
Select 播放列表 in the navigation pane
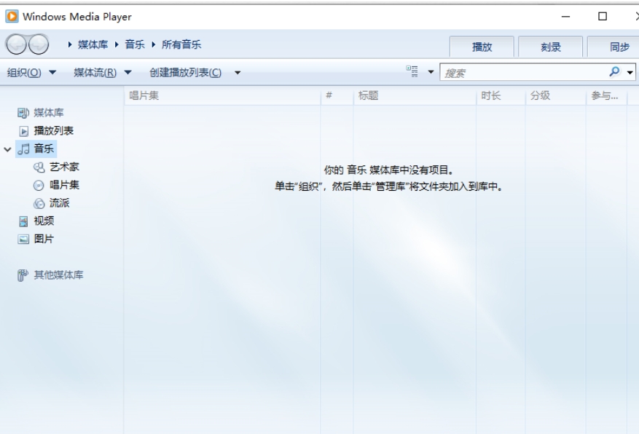[53, 131]
